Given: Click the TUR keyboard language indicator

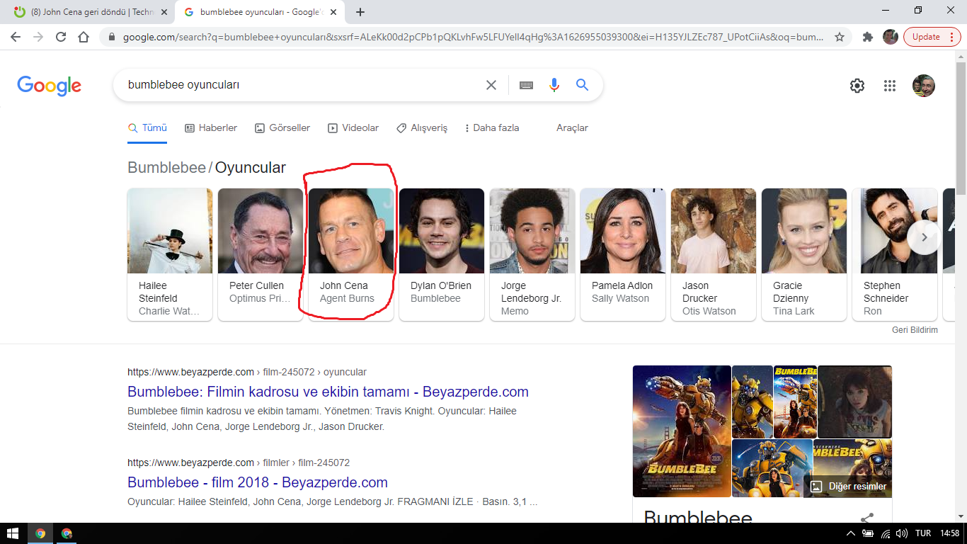Looking at the screenshot, I should pyautogui.click(x=923, y=533).
